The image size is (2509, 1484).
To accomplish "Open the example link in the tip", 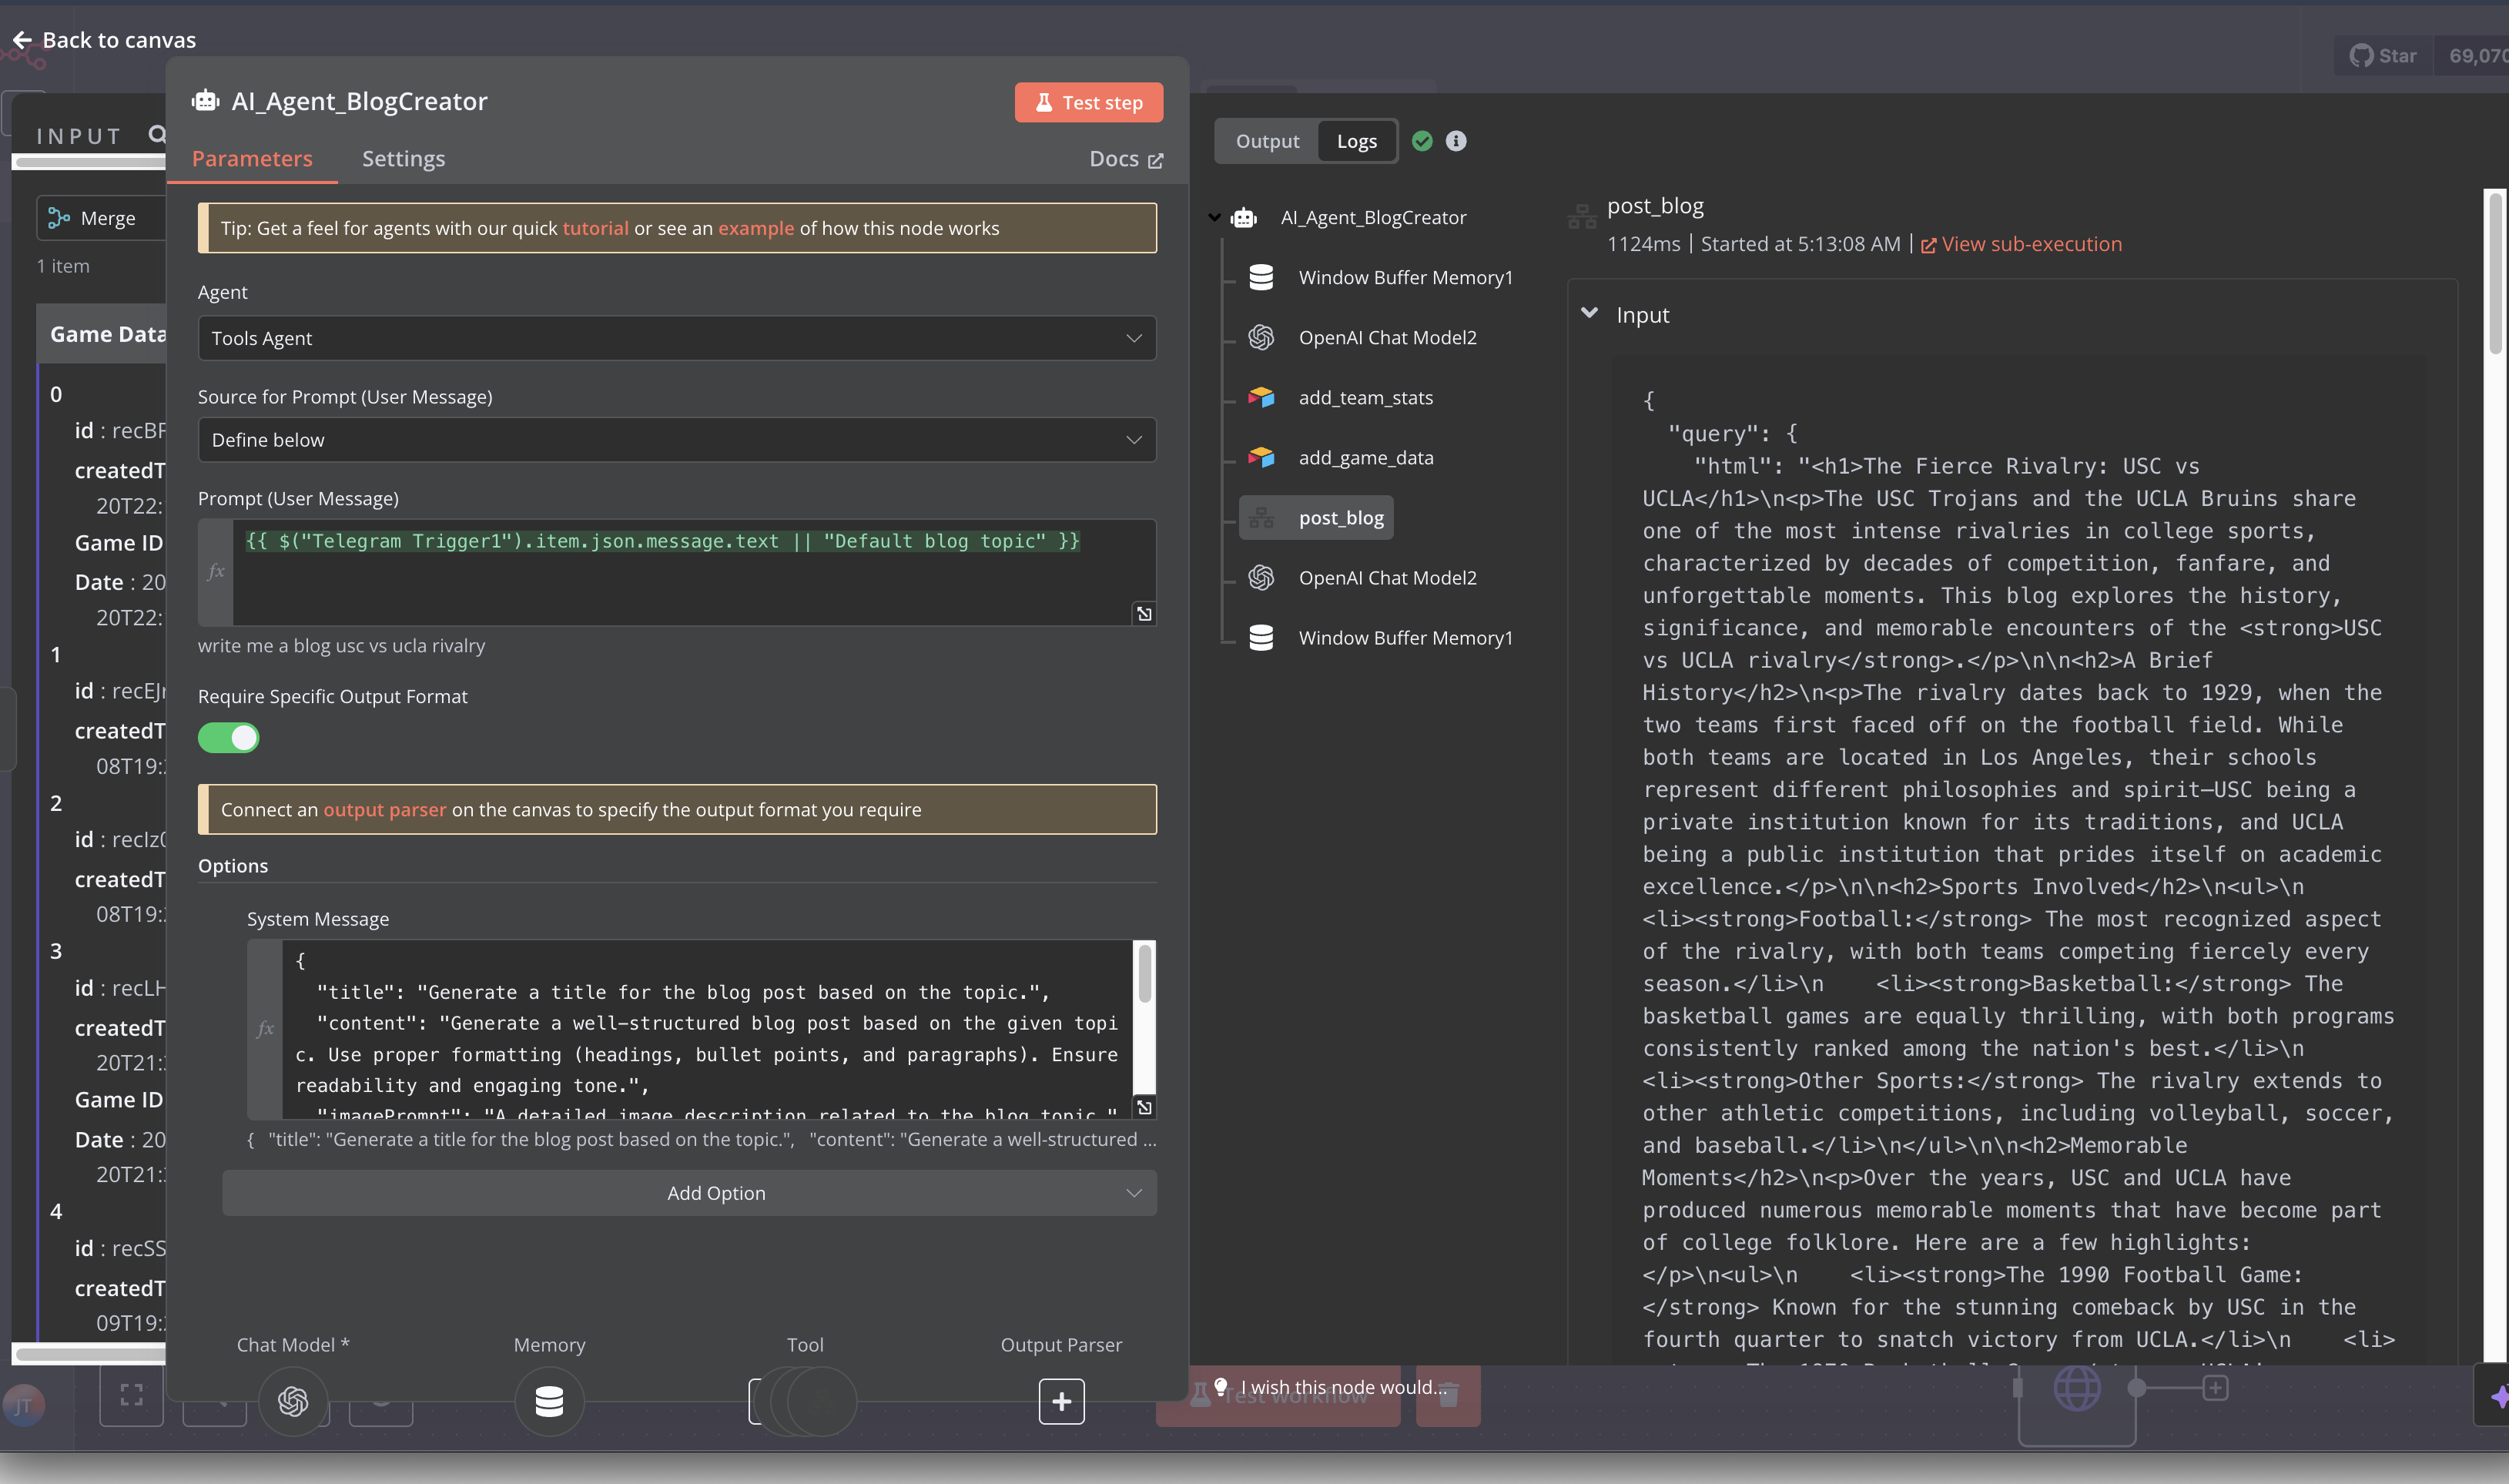I will click(755, 228).
